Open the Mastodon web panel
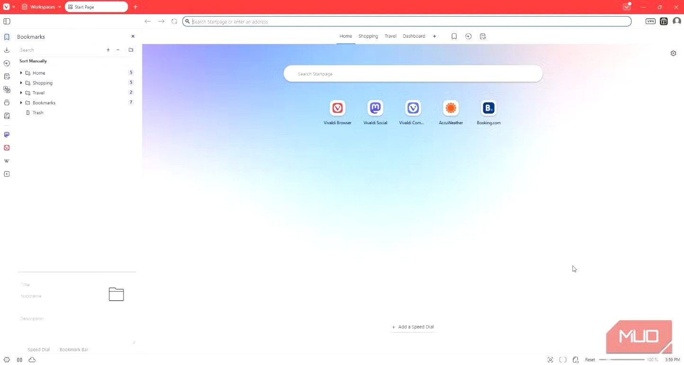The width and height of the screenshot is (684, 365). (7, 135)
